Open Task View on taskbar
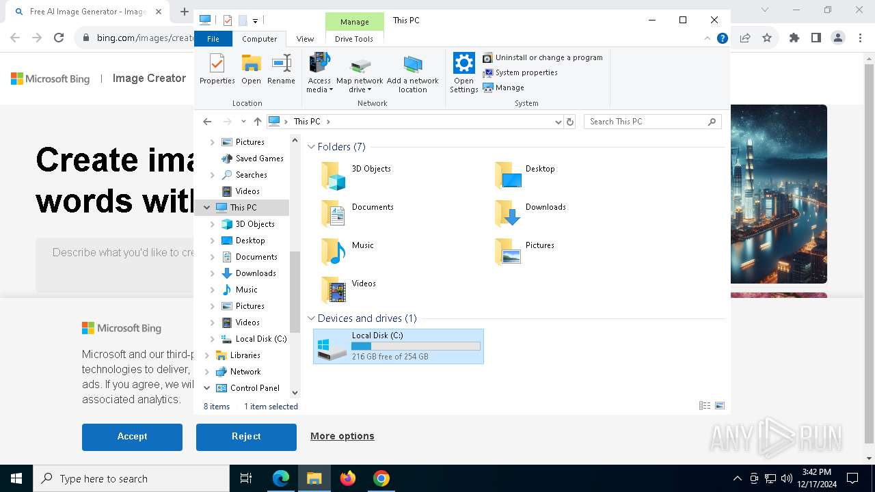Screen dimensions: 875x492 tap(247, 478)
